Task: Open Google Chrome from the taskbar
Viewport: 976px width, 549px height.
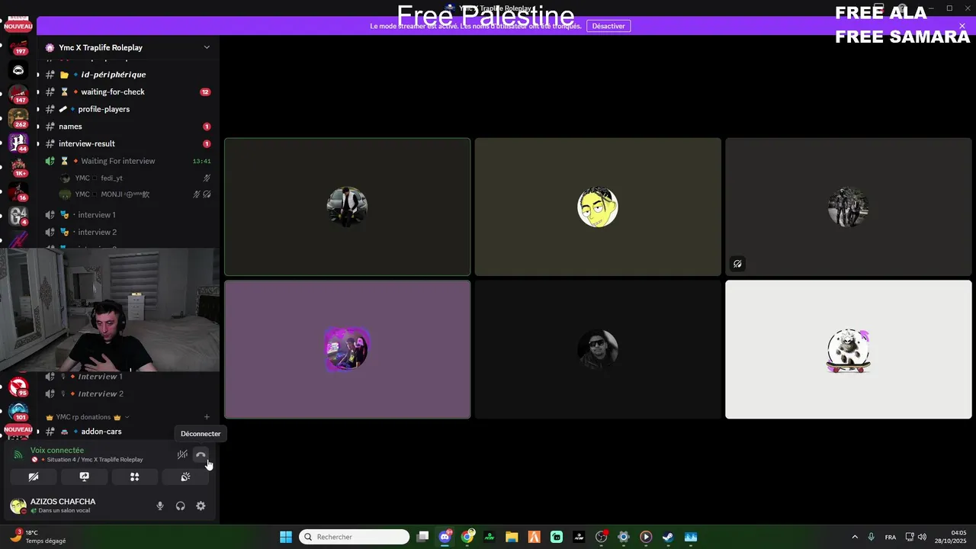Action: click(467, 537)
